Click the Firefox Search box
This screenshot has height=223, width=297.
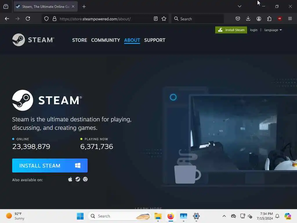point(198,19)
